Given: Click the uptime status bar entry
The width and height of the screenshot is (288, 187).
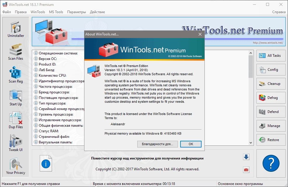Looking at the screenshot, I should pyautogui.click(x=134, y=184).
